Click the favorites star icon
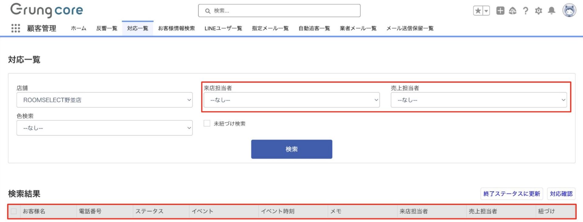583x222 pixels. point(478,11)
